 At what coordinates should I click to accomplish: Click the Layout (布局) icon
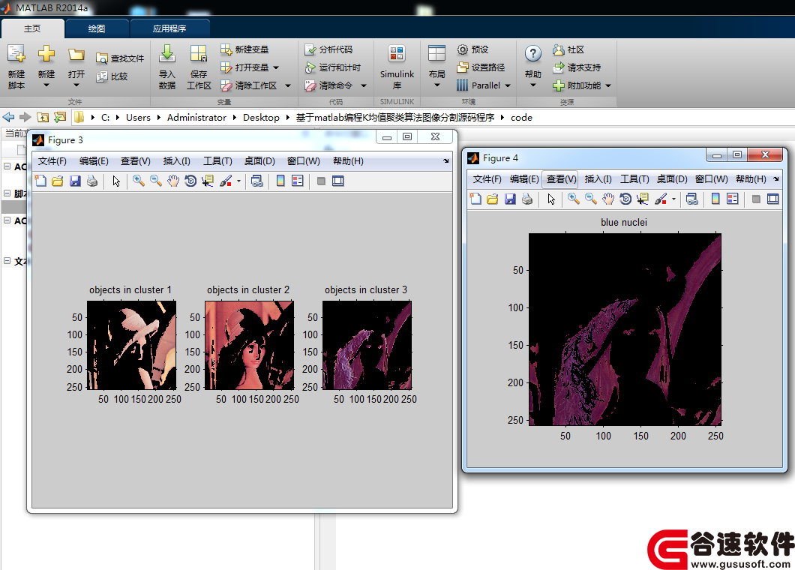(436, 53)
